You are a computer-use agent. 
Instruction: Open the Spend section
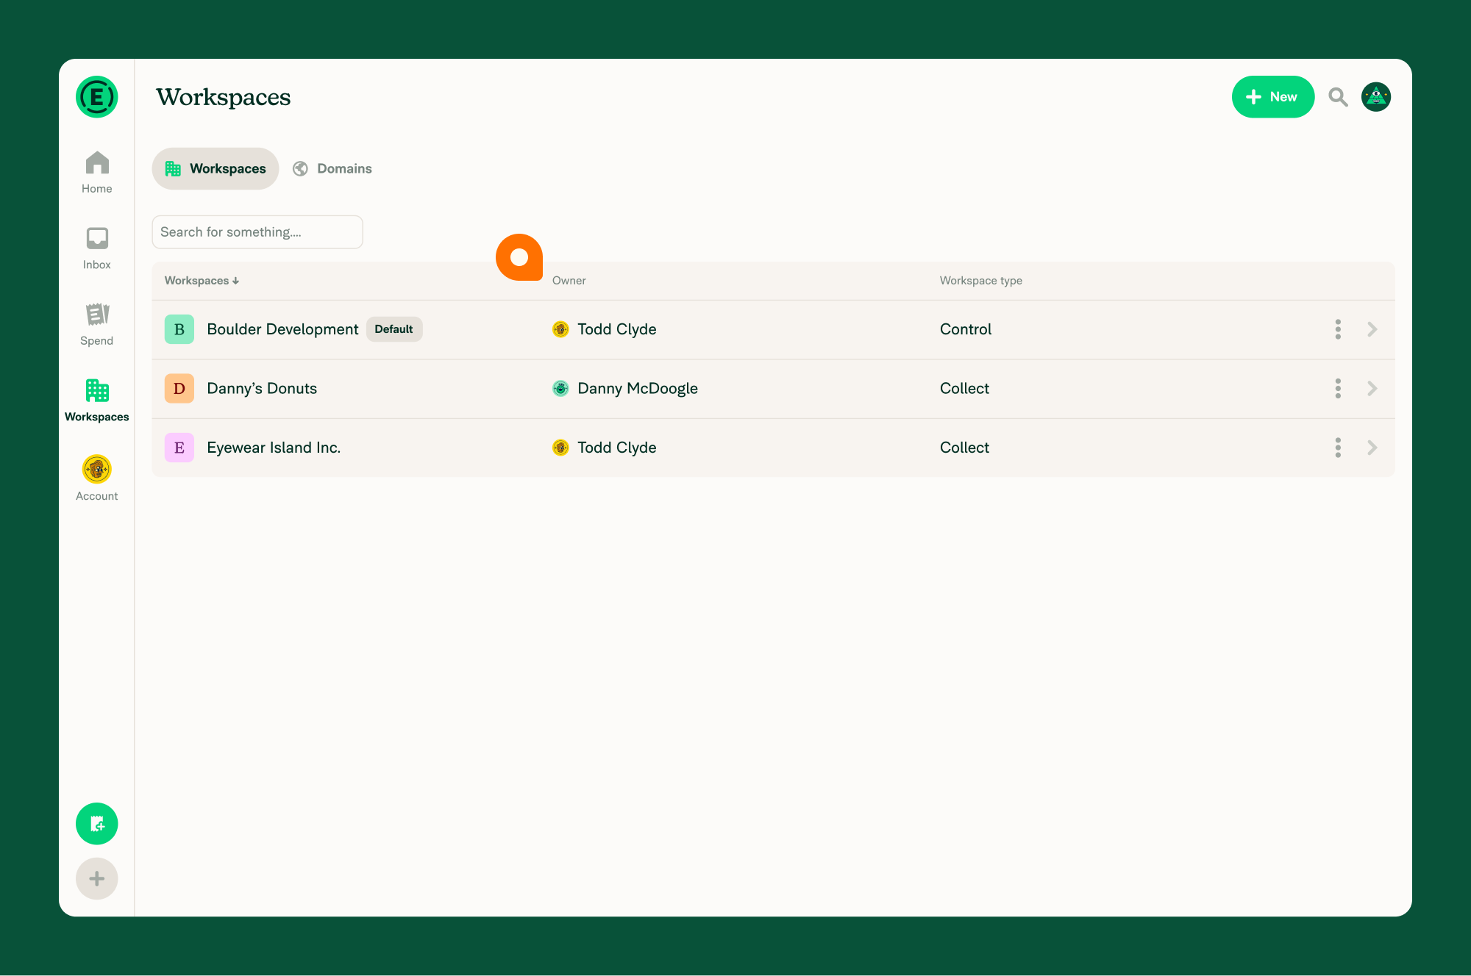pyautogui.click(x=96, y=325)
